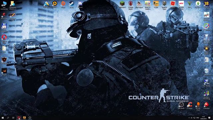
Task: Open the FACEIT shortcut on the desktop
Action: [x=4, y=72]
